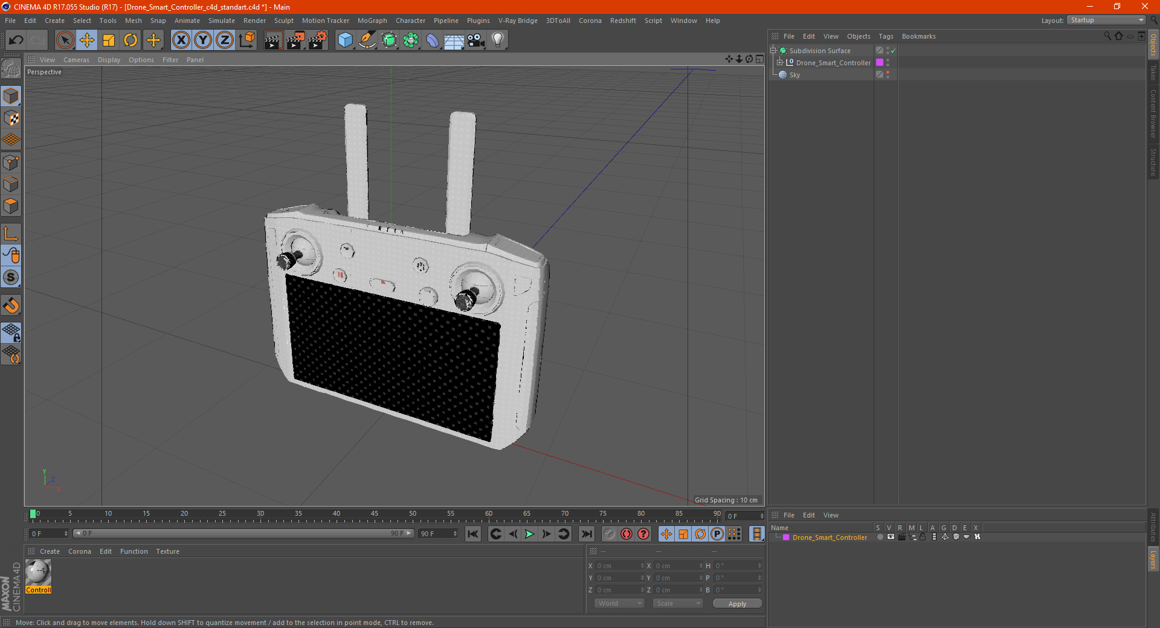Toggle Sky visibility dots

coord(888,75)
